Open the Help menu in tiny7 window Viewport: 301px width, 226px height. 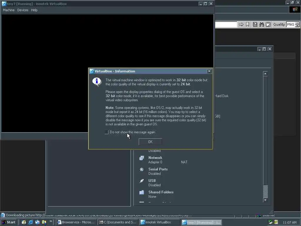34,10
